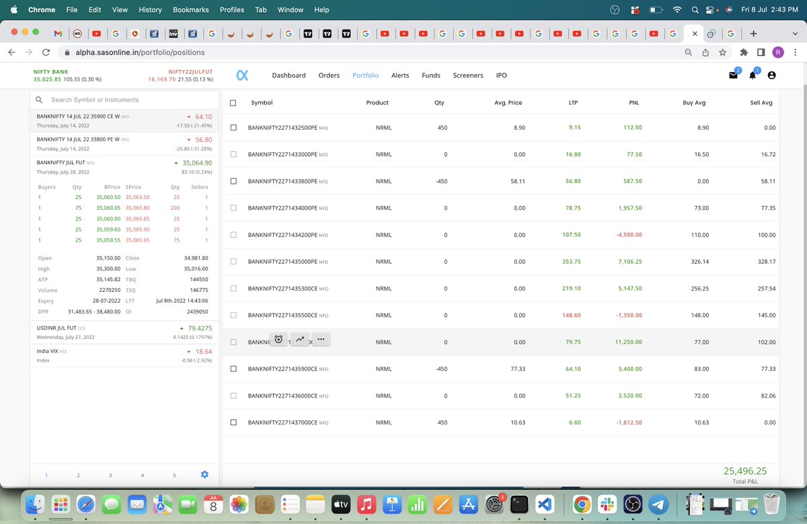
Task: Open Visual Studio Code from the dock
Action: pyautogui.click(x=545, y=504)
